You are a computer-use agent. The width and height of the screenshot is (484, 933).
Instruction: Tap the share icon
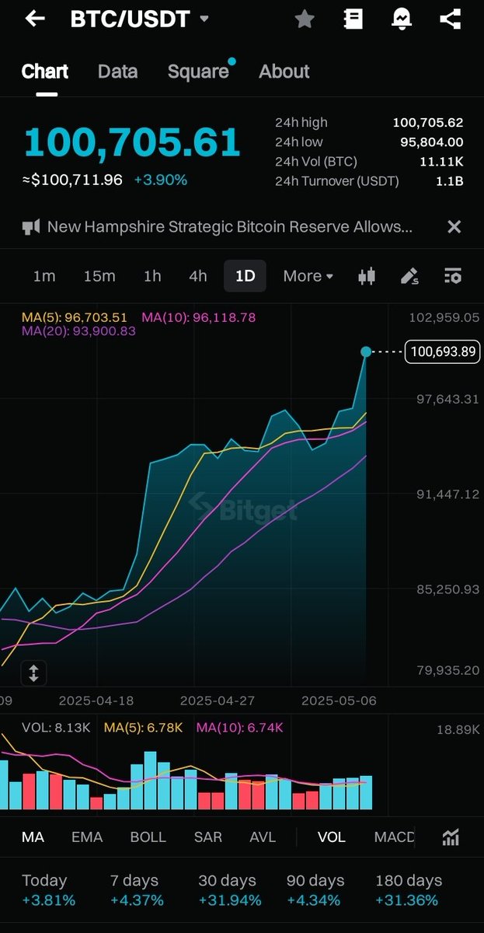pyautogui.click(x=451, y=19)
